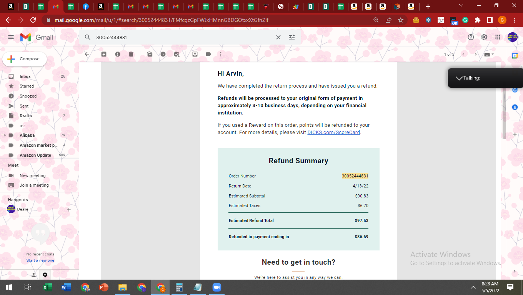
Task: Open Zoom from the taskbar
Action: pyautogui.click(x=217, y=287)
